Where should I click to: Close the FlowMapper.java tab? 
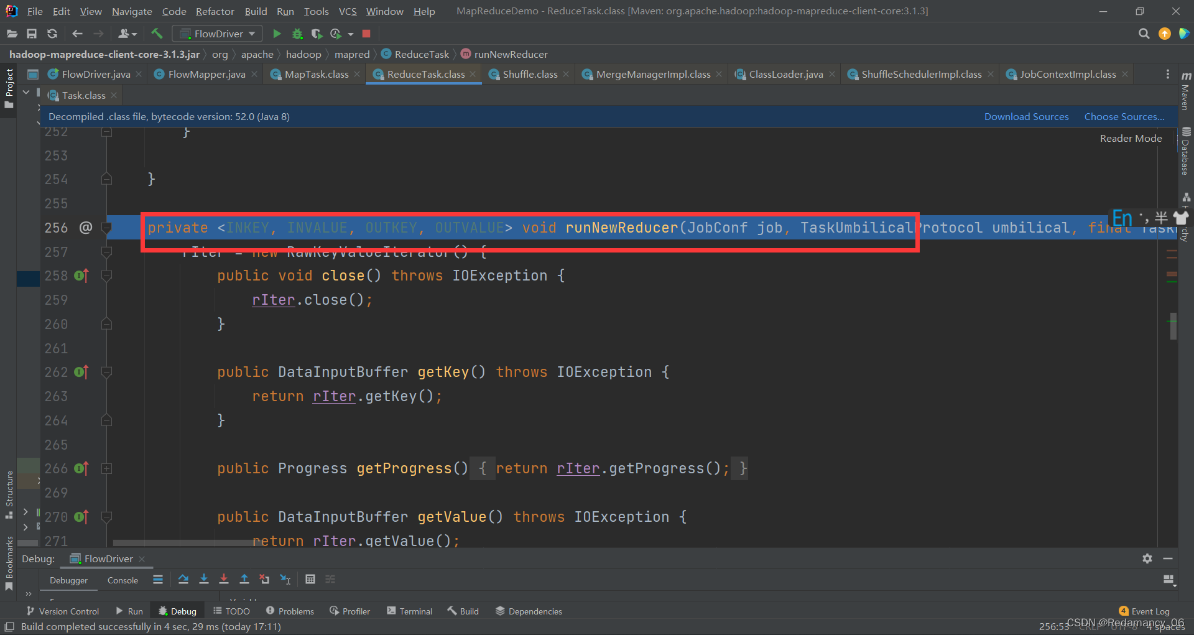(254, 74)
